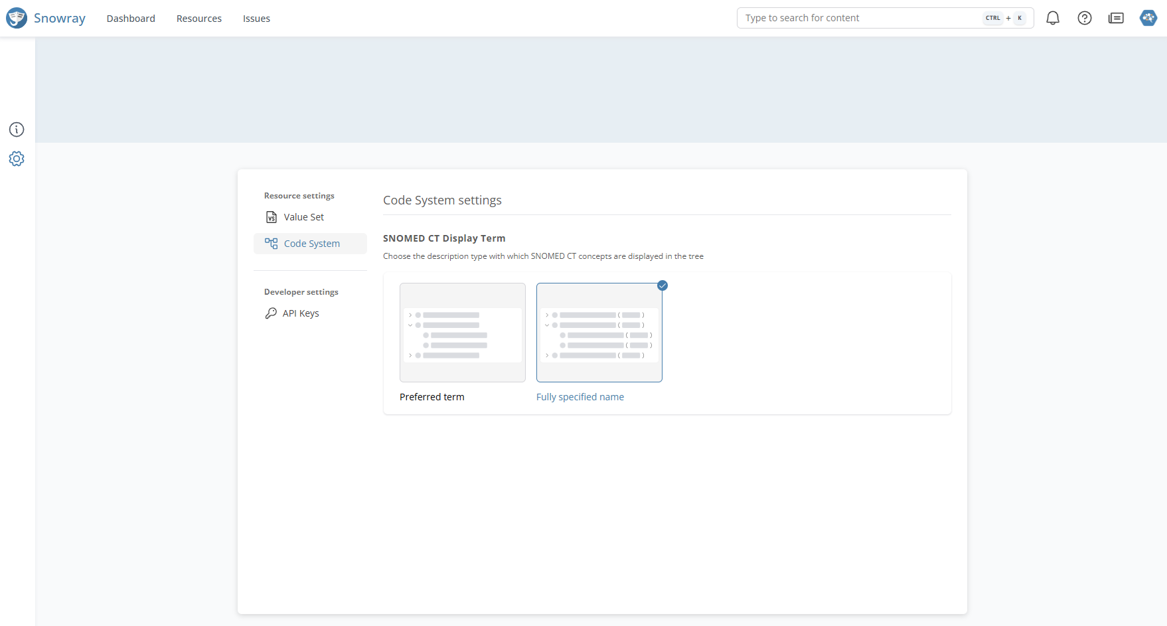The width and height of the screenshot is (1167, 626).
Task: Open API Keys settings
Action: [301, 313]
